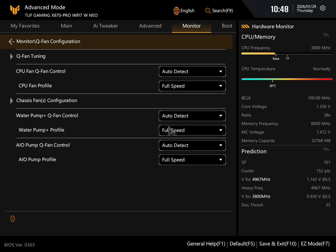Screen dimensions: 336x252
Task: Open General Help(F1)
Action: pos(206,244)
